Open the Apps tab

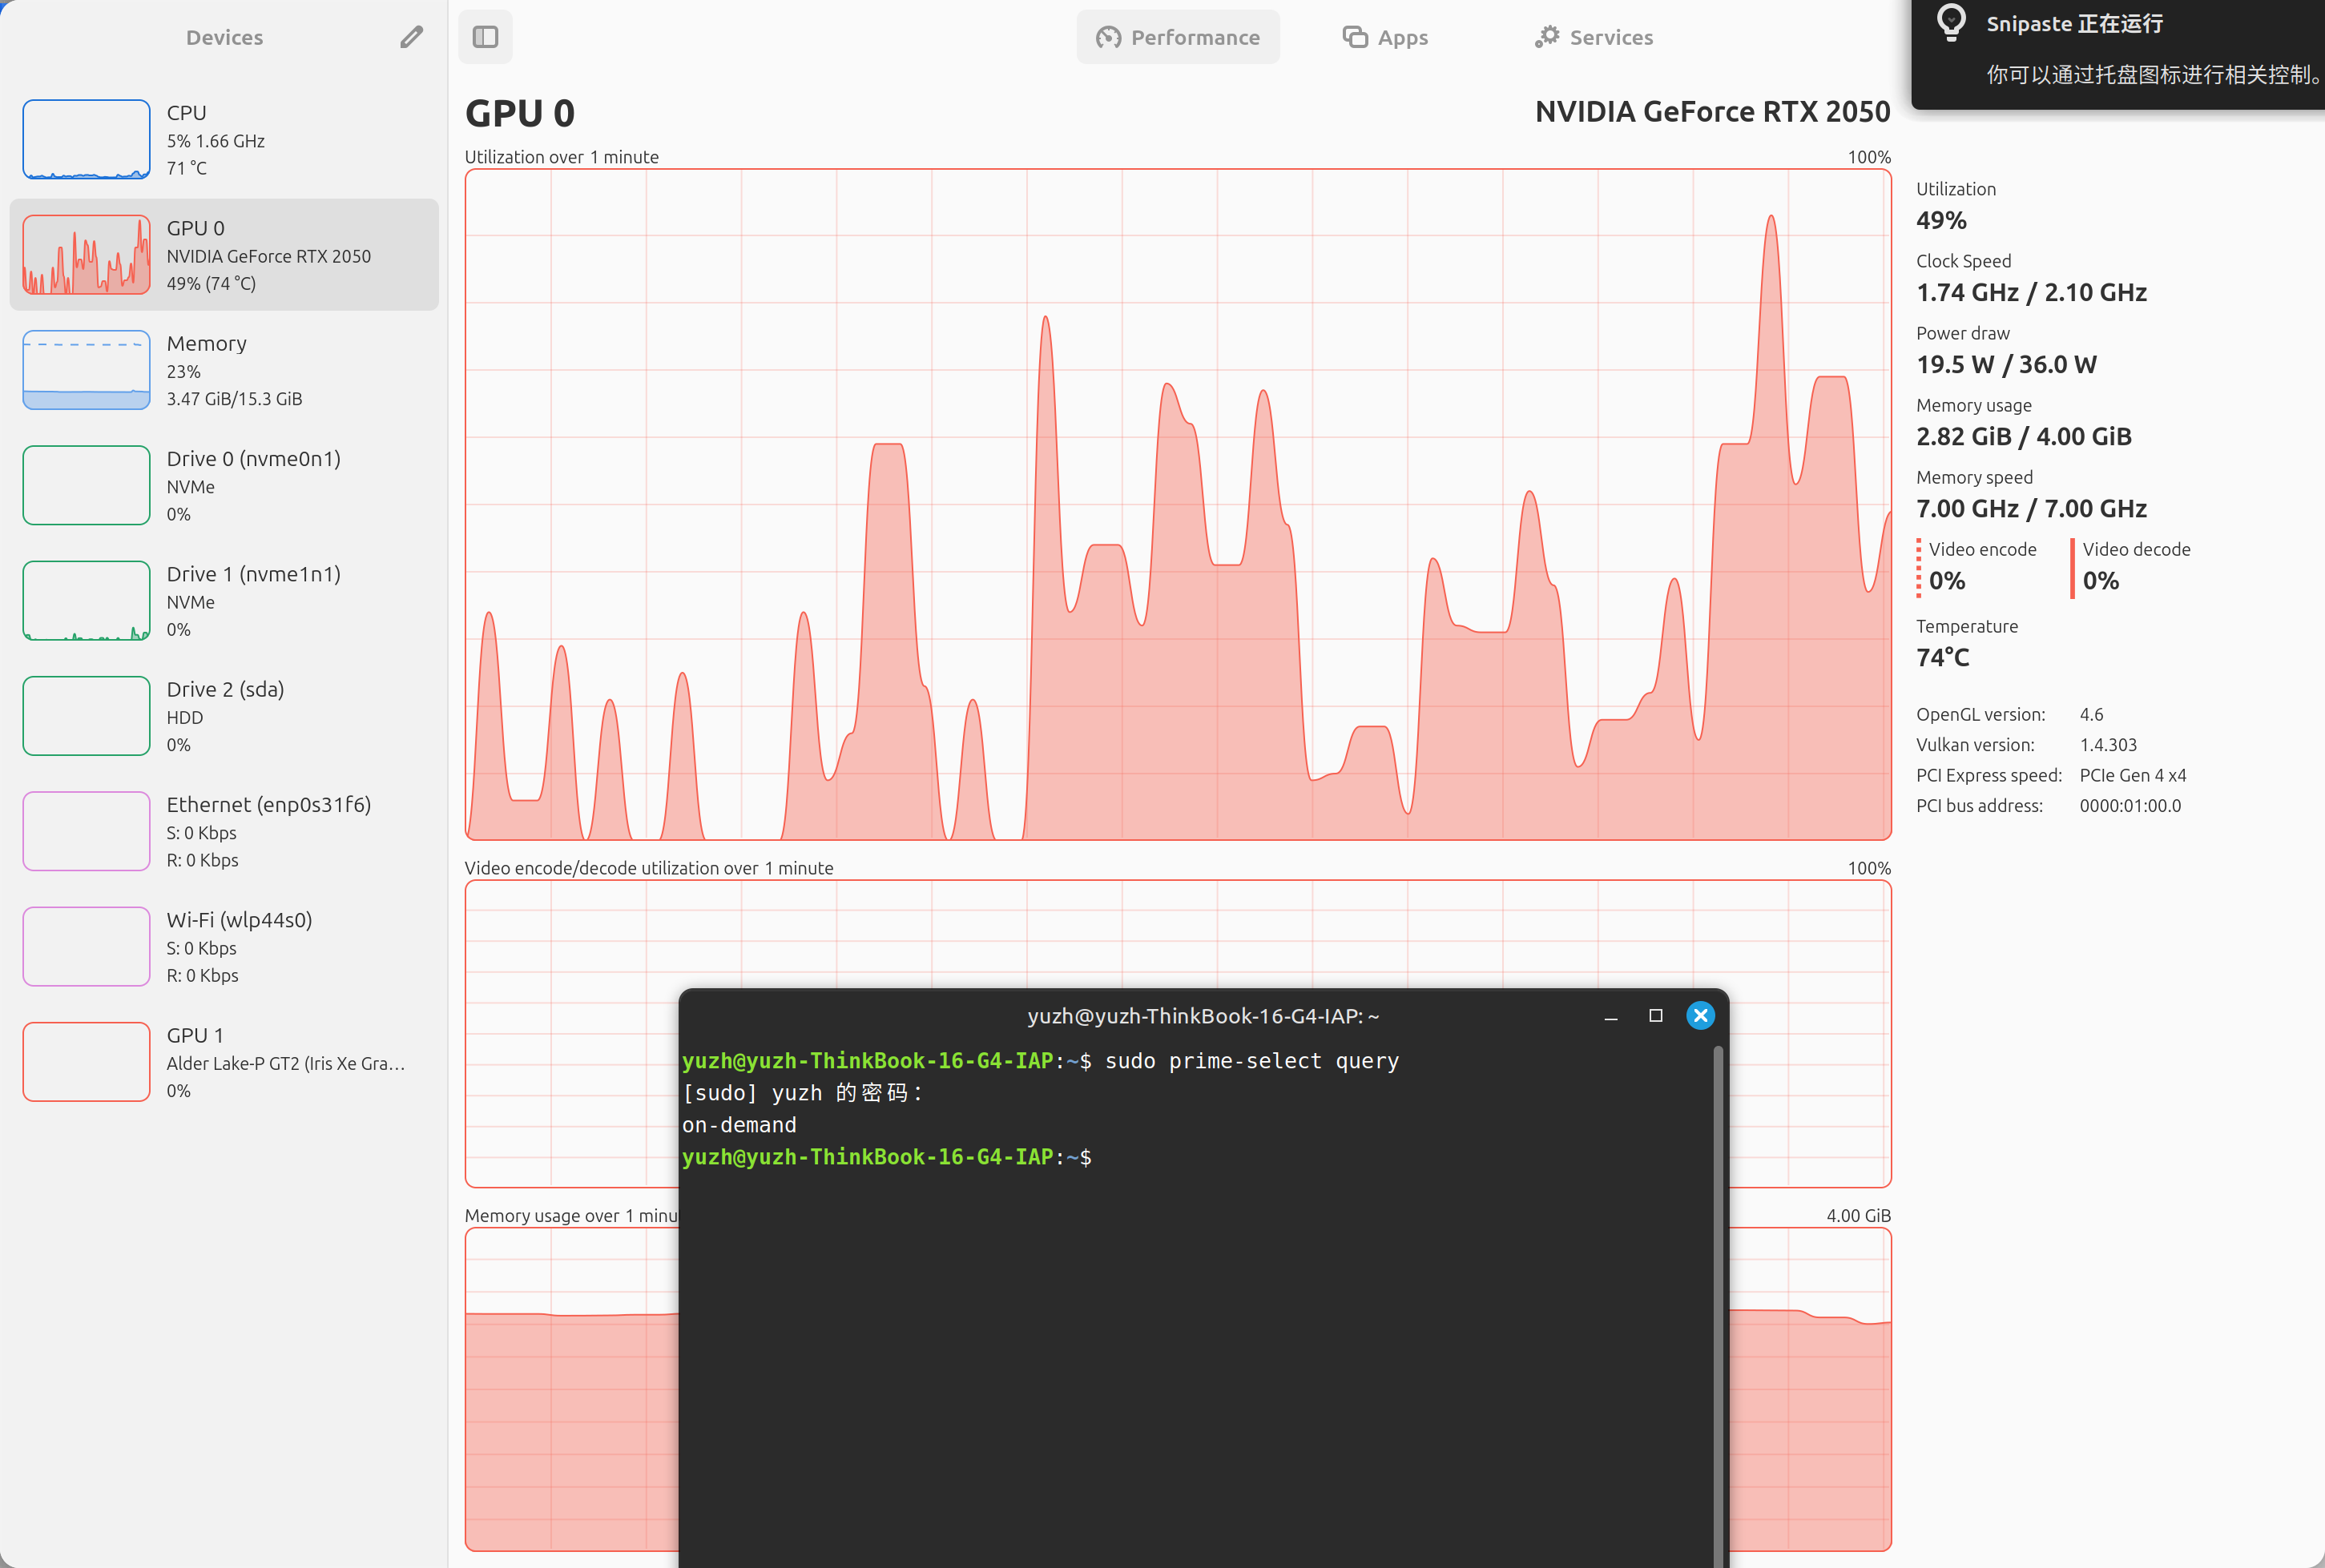(x=1384, y=37)
